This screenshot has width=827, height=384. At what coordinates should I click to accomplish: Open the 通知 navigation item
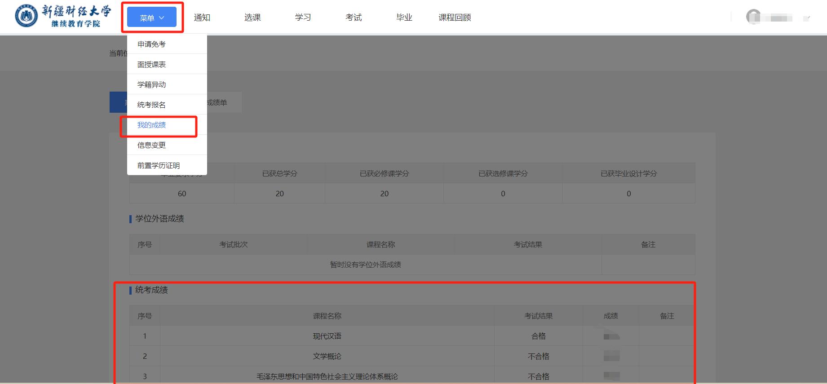[x=202, y=18]
